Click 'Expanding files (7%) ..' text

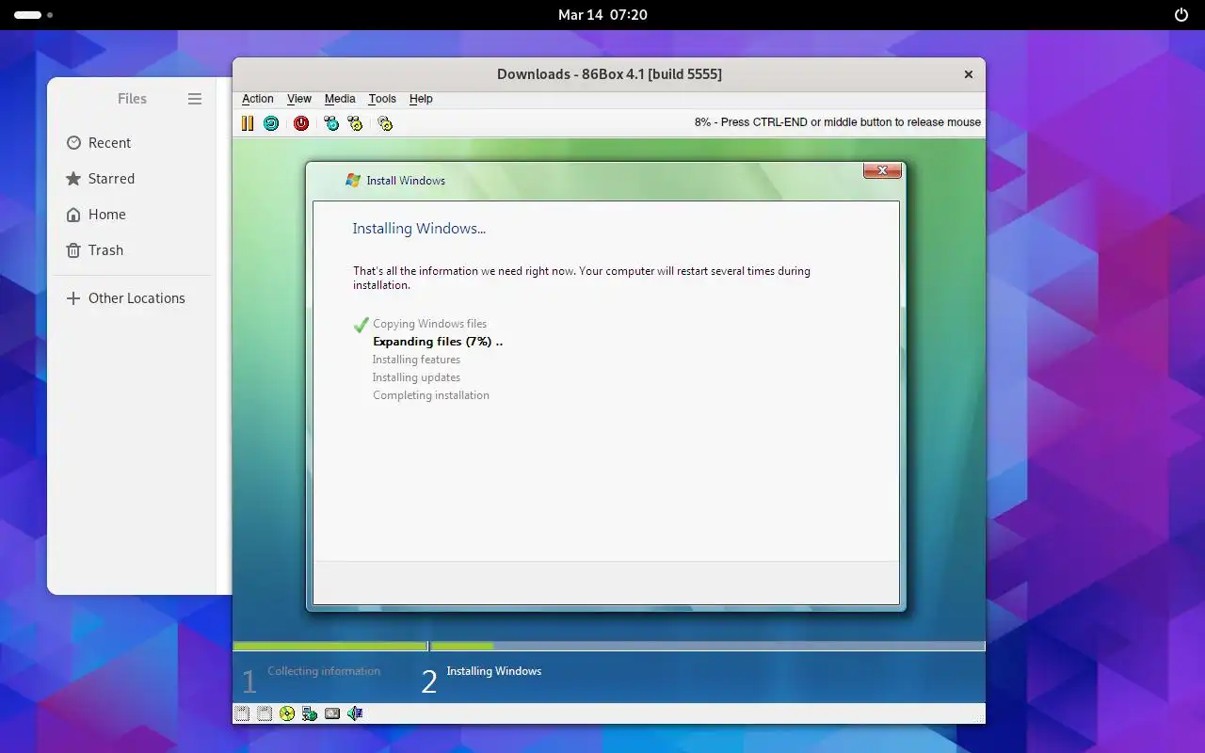438,342
